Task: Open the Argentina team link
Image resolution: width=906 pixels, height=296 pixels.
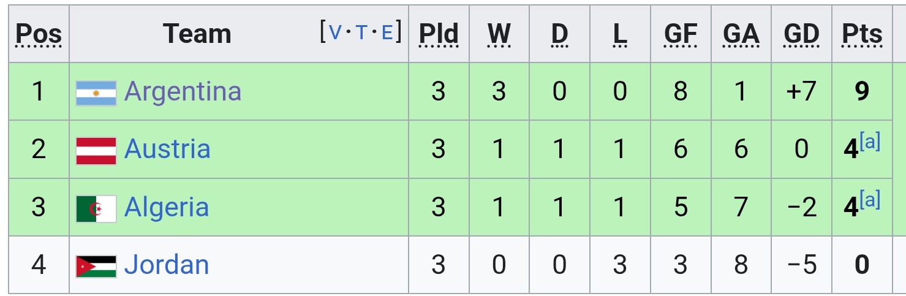Action: (183, 91)
